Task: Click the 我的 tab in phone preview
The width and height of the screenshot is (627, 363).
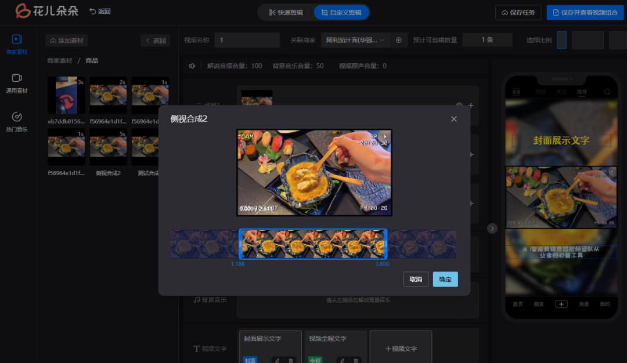Action: pyautogui.click(x=604, y=304)
